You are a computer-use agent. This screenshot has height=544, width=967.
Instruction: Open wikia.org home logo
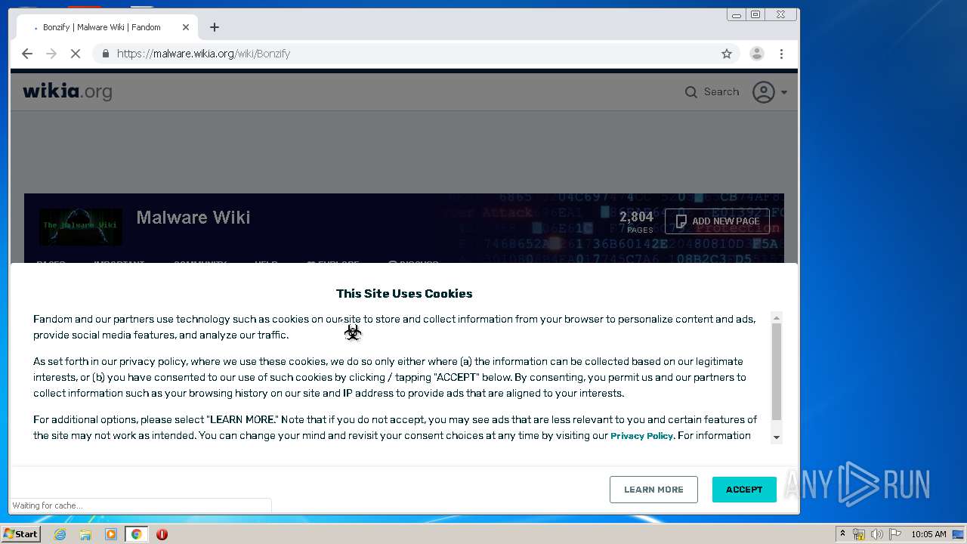pos(67,91)
